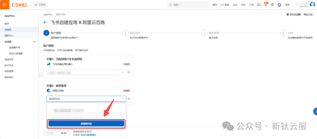
Task: Collapse the sidebar with handle arrow
Action: (x=40, y=73)
